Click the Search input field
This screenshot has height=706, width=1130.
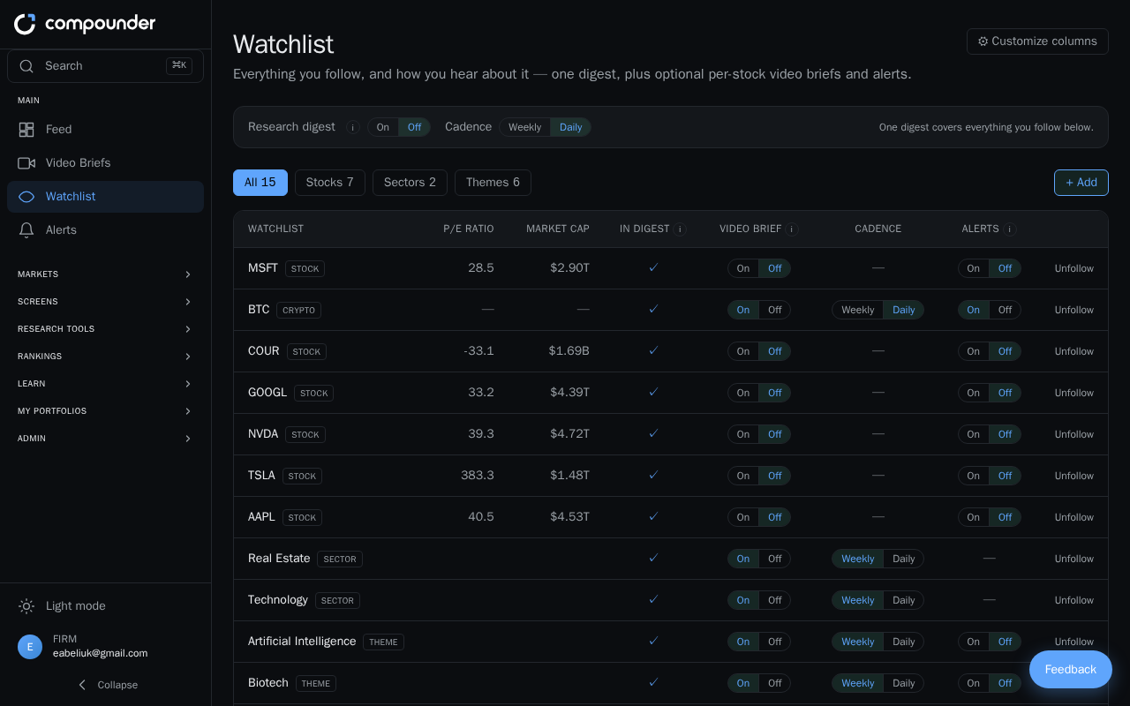105,66
